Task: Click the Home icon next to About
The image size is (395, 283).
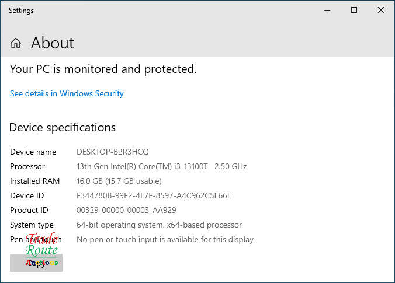Action: (x=16, y=43)
